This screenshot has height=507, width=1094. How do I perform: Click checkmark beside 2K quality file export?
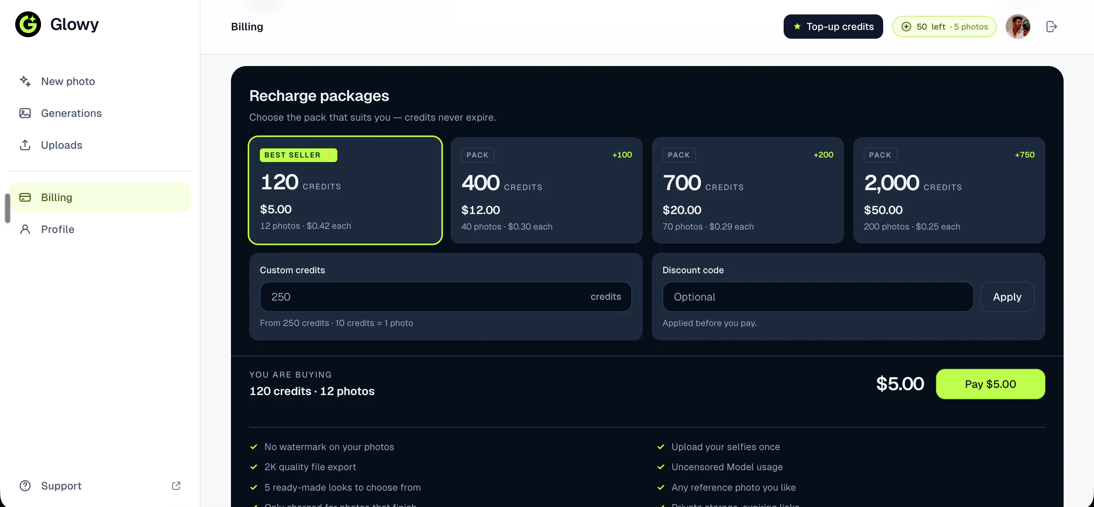253,467
